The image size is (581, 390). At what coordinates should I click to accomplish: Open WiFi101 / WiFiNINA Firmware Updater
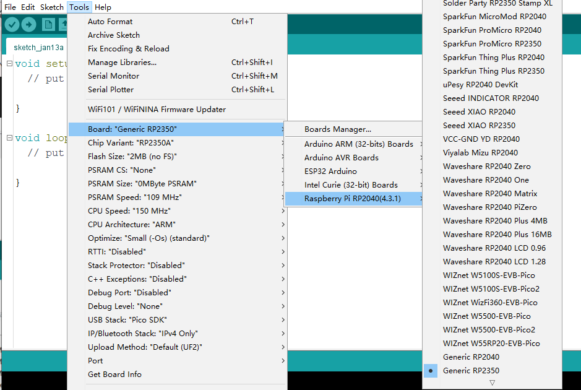[x=178, y=110]
